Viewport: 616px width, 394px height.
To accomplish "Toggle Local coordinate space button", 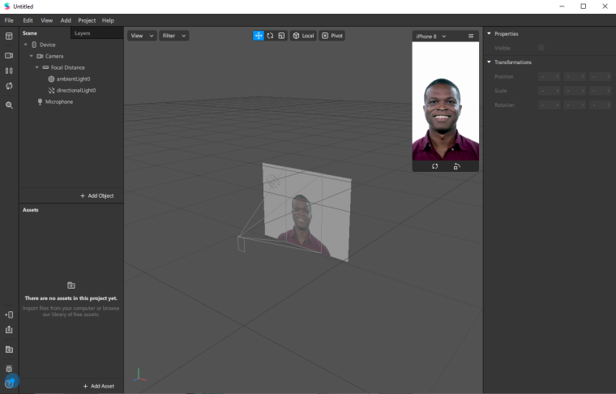I will pyautogui.click(x=303, y=36).
